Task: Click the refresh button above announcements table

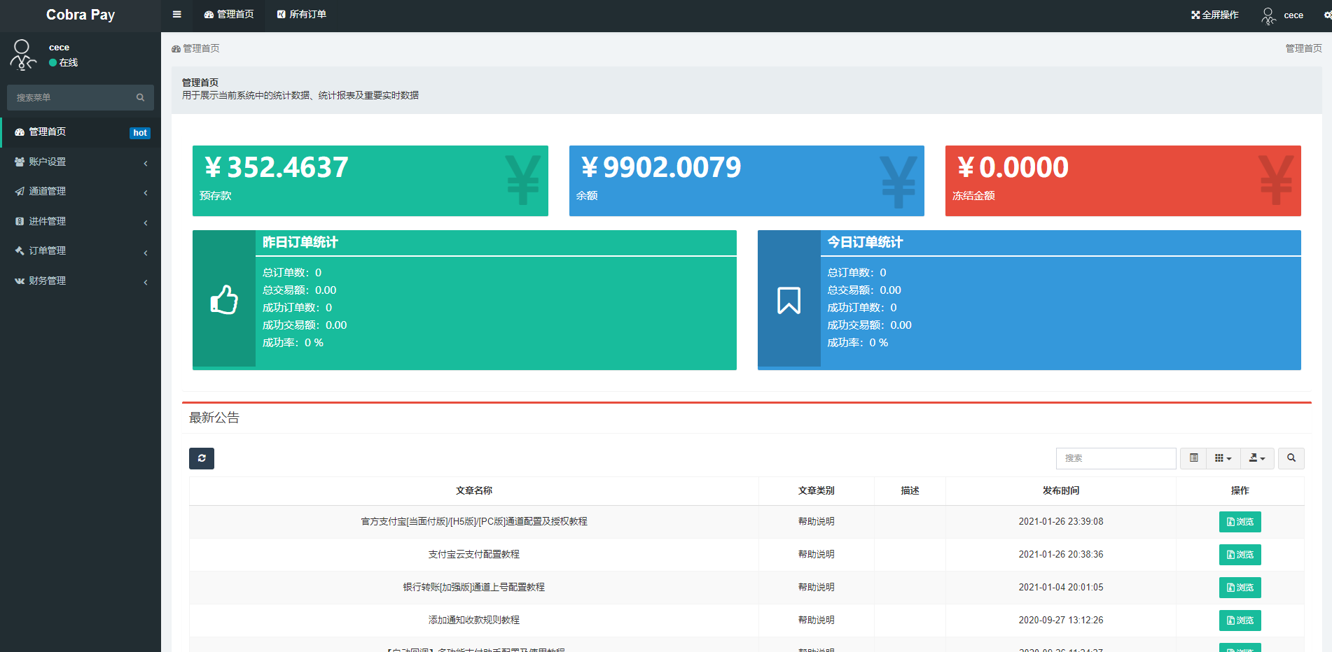Action: (202, 458)
